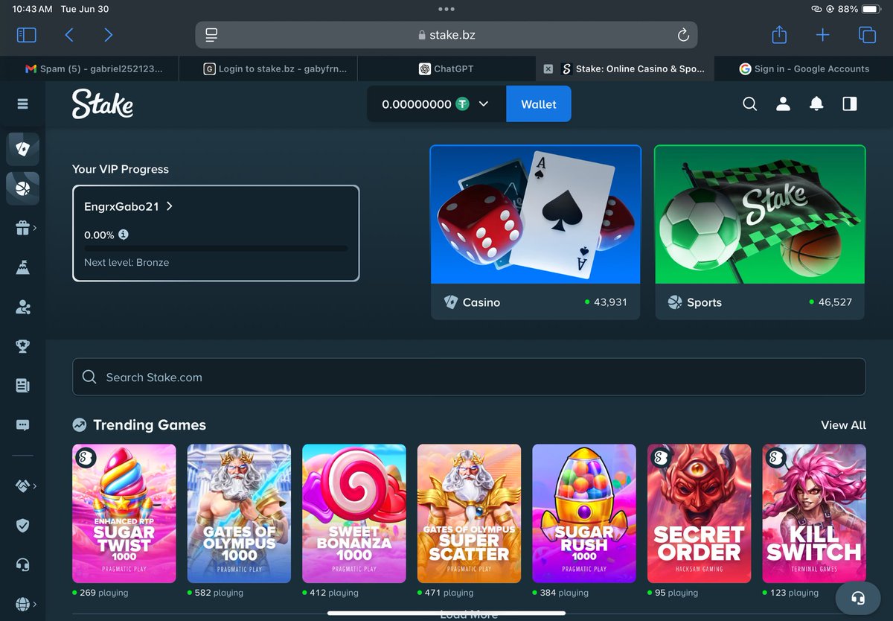The image size is (893, 621).
Task: Open a new Safari tab
Action: point(823,35)
